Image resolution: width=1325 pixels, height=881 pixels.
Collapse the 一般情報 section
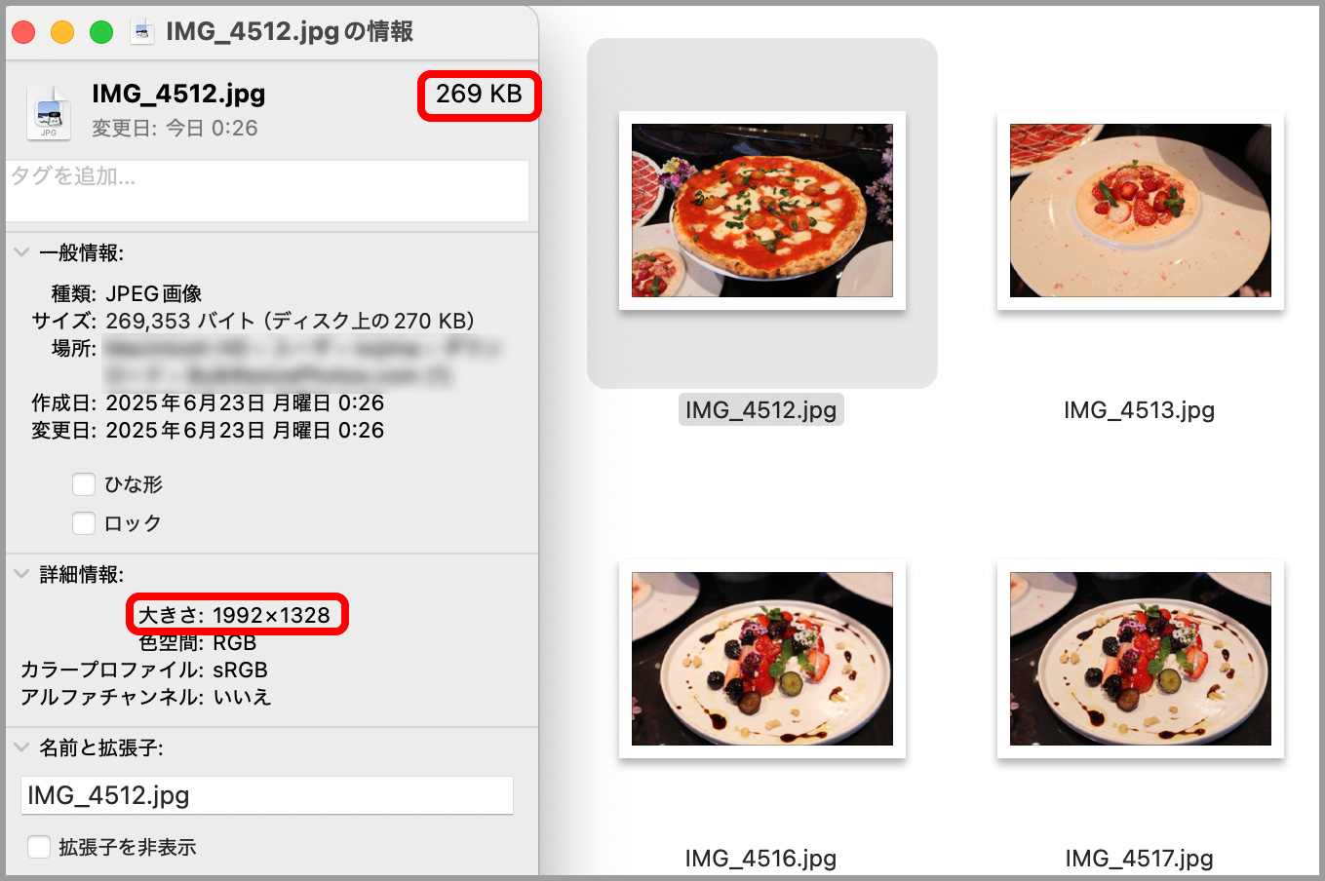coord(21,252)
